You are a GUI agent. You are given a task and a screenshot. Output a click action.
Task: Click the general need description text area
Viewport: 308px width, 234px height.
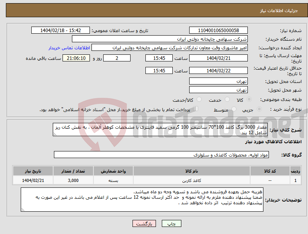tap(160, 130)
